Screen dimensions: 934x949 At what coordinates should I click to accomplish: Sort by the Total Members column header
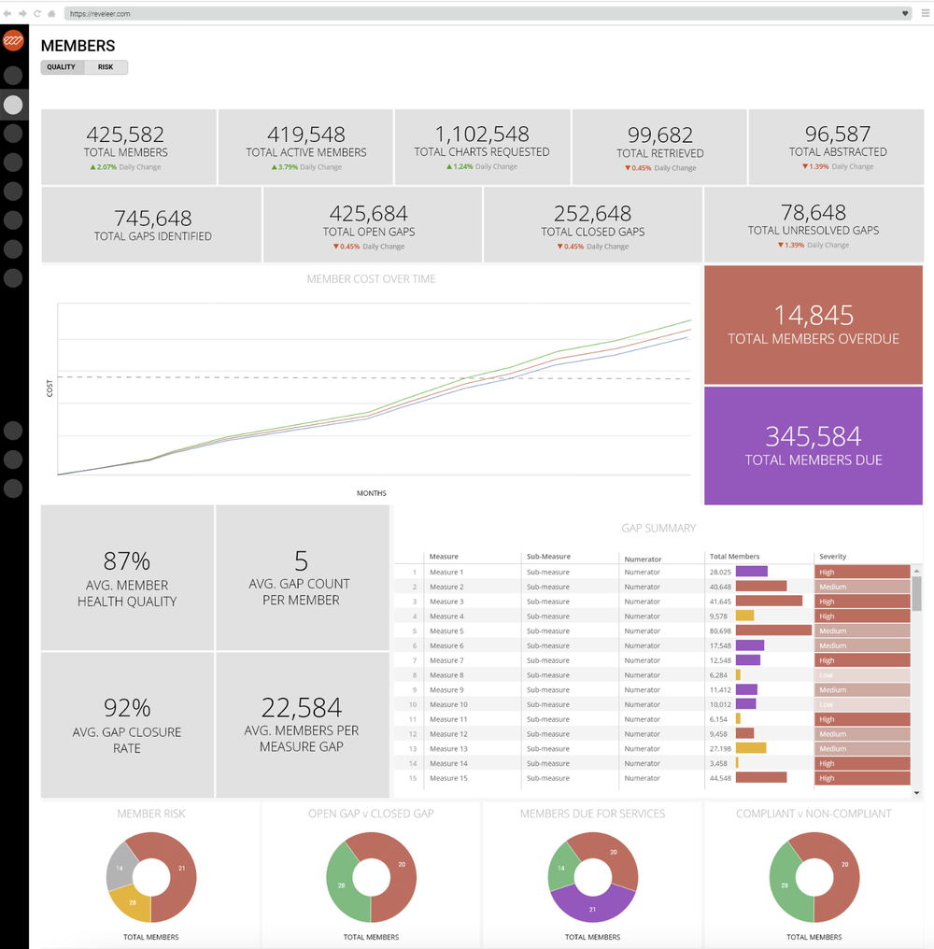coord(734,556)
